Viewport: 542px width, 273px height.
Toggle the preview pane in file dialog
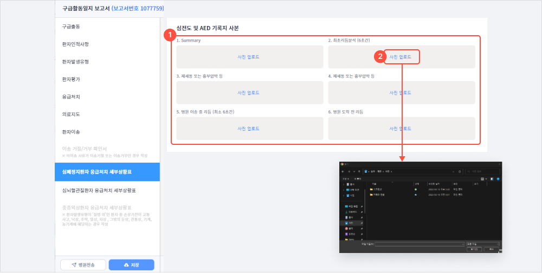[492, 179]
